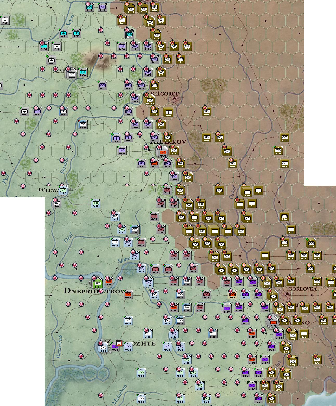336x406 pixels.
Task: Select the purple mountain unit labeled 4-15
Action: point(245,294)
